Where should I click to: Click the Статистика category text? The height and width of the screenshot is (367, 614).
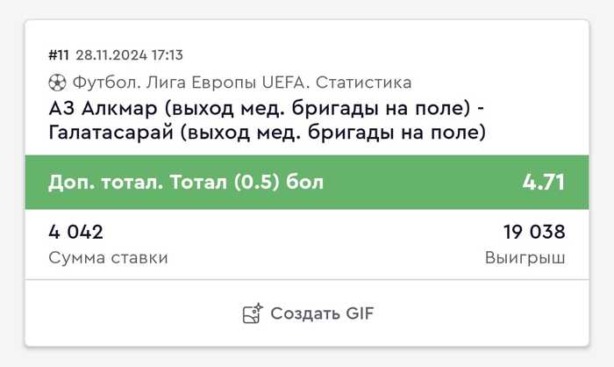point(363,83)
